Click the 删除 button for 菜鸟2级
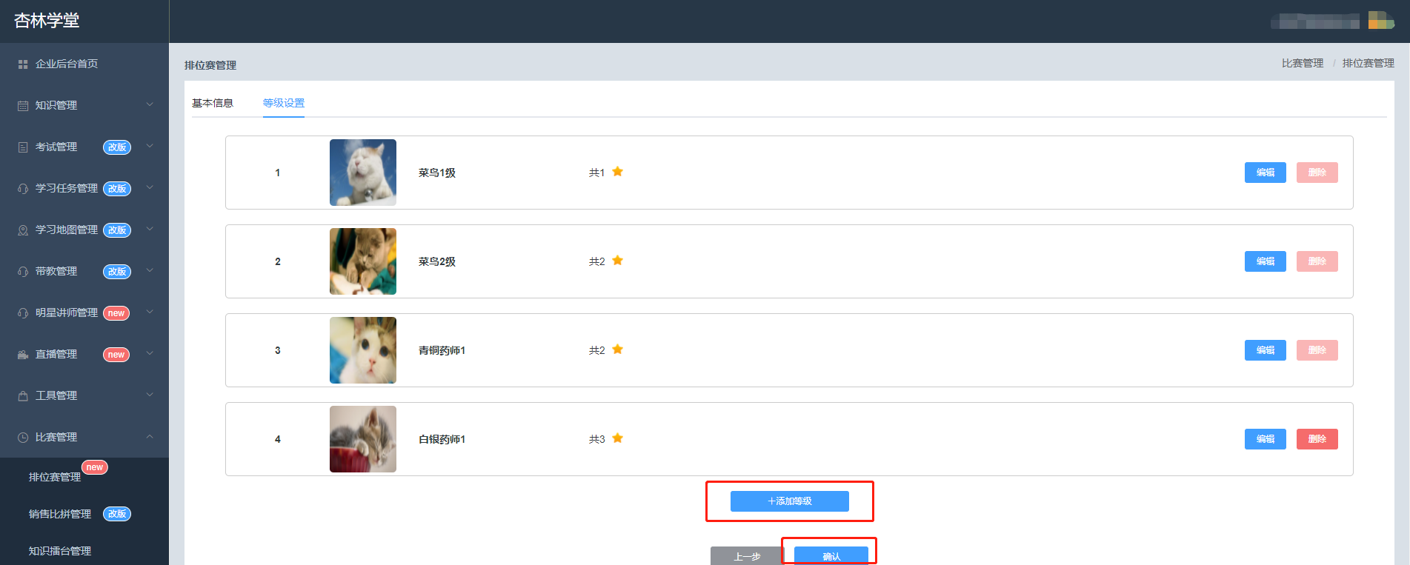Screen dimensions: 1410x565 pos(1317,261)
